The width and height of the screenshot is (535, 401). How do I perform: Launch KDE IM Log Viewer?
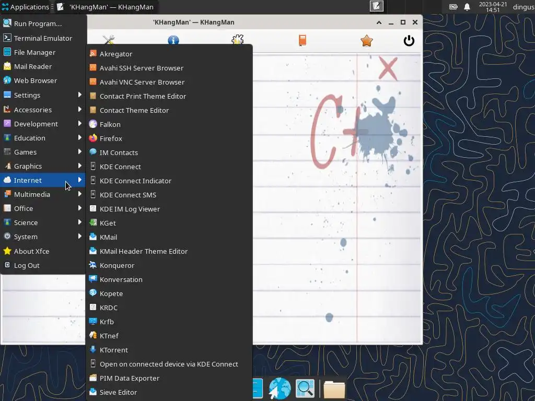pos(169,209)
